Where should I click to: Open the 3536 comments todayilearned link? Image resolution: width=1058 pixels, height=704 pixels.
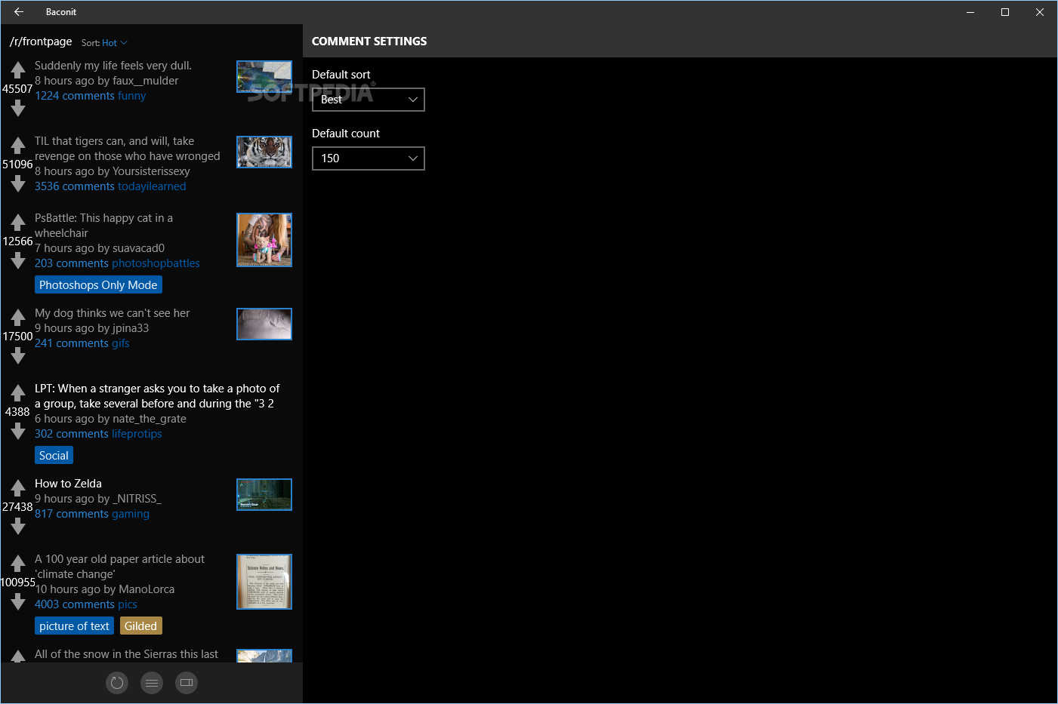tap(110, 186)
